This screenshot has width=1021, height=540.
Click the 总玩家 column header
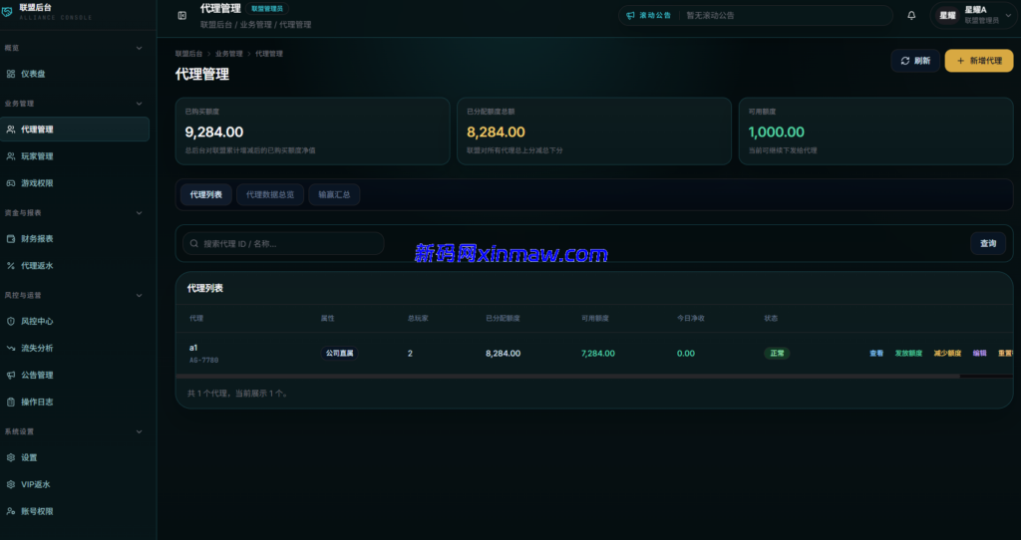click(418, 319)
